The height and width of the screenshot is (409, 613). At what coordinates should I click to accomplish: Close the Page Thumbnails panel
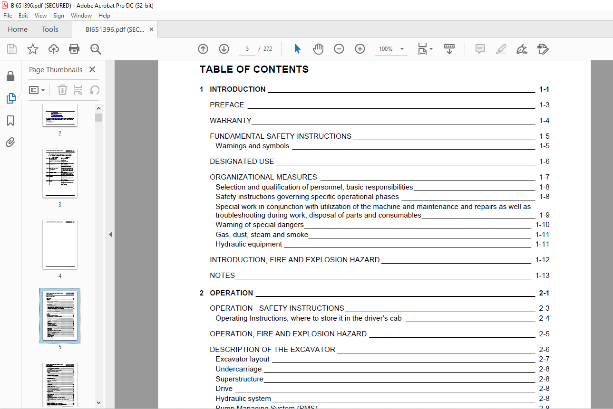point(92,69)
